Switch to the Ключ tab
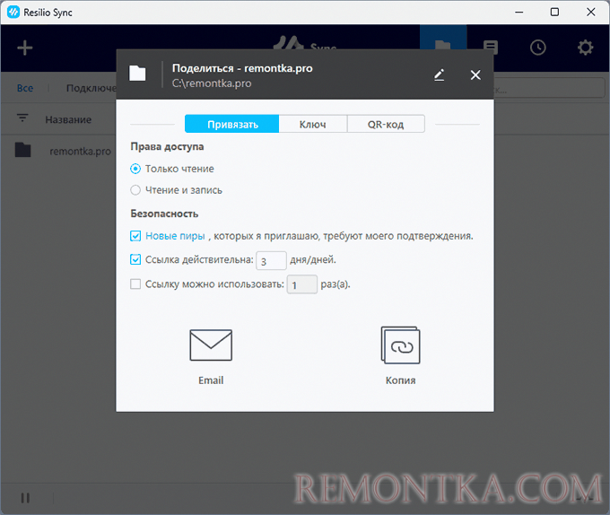The image size is (610, 515). [x=313, y=124]
